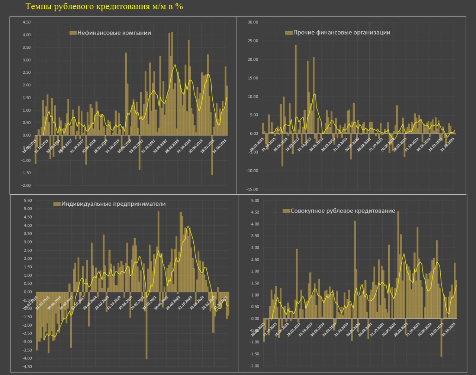Select the "Прочие финансовые организации" legend text

(342, 33)
